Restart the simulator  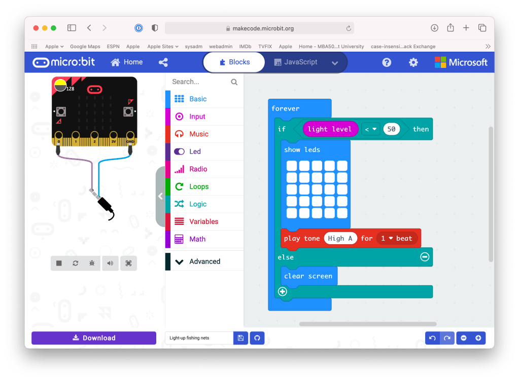(x=76, y=263)
